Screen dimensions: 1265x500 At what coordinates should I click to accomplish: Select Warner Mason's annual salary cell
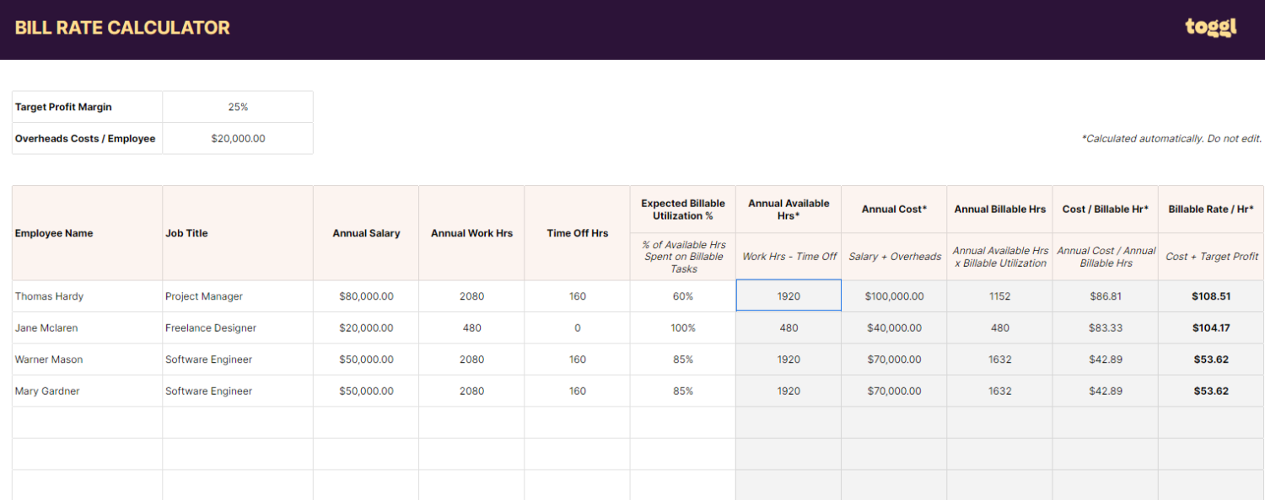coord(366,359)
